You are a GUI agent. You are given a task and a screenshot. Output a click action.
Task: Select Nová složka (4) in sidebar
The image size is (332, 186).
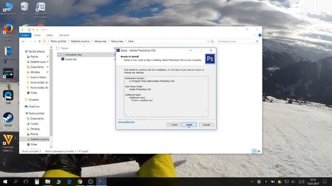pos(39,87)
